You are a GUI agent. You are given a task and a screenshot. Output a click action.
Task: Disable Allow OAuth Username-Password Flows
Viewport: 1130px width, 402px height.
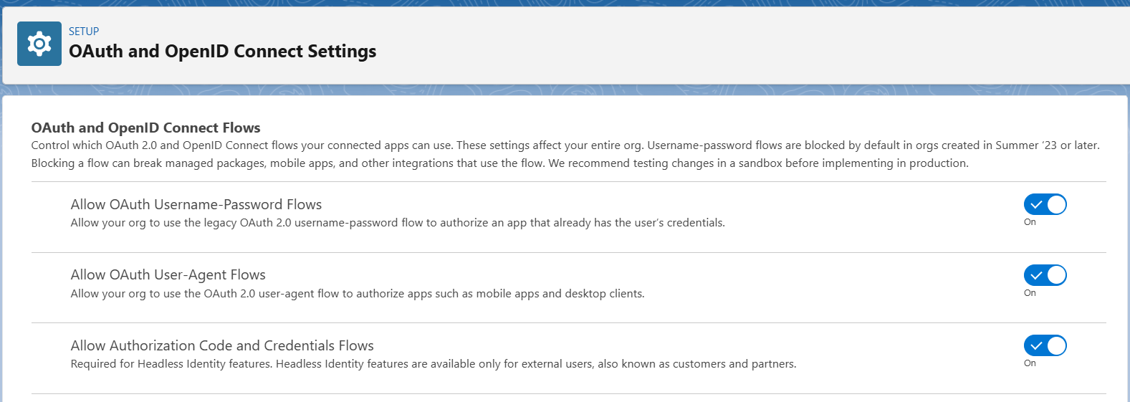[1045, 205]
